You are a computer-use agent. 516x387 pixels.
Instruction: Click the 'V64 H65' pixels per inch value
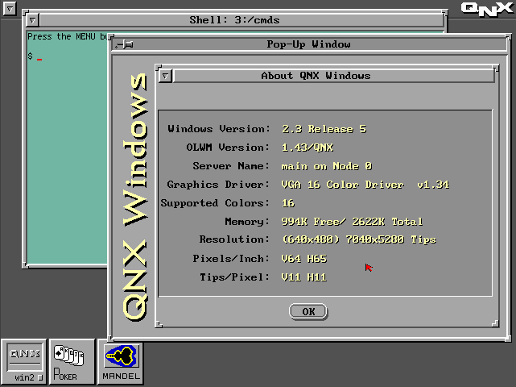[304, 259]
